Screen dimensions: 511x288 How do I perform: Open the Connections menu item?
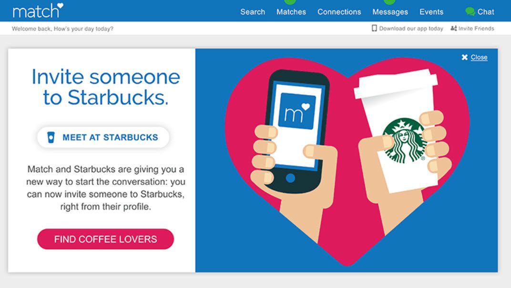(x=339, y=12)
